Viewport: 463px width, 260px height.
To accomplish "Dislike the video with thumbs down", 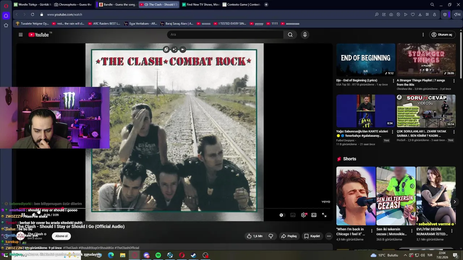I will (271, 236).
